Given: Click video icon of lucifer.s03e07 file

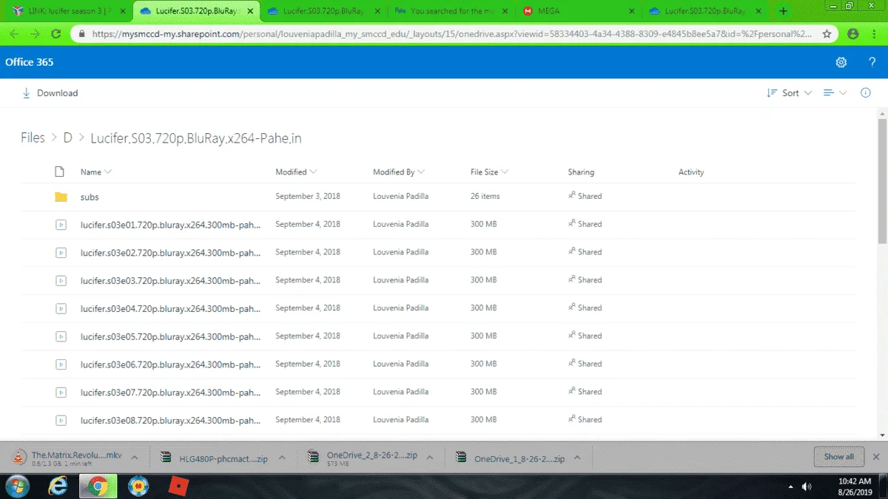Looking at the screenshot, I should coord(61,392).
